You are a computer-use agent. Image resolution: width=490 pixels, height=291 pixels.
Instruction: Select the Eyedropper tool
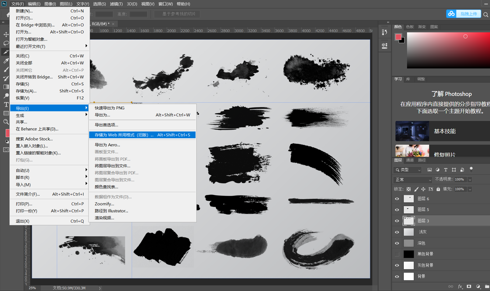pyautogui.click(x=6, y=61)
